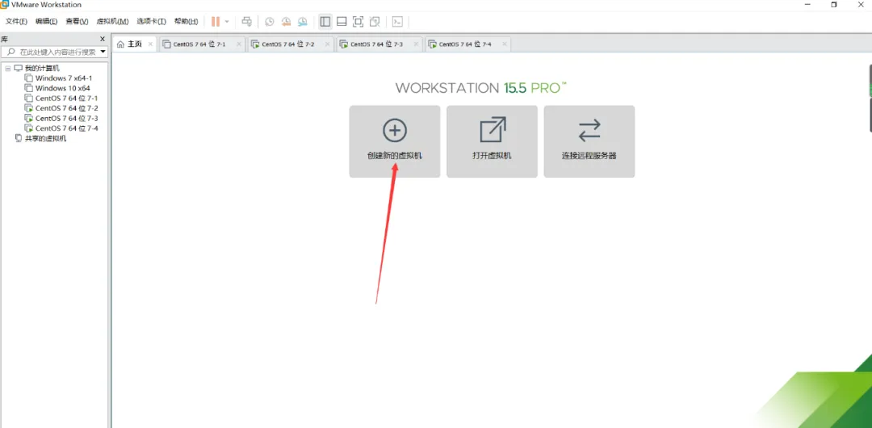Image resolution: width=872 pixels, height=428 pixels.
Task: Open the 查看(V) menu
Action: [77, 22]
